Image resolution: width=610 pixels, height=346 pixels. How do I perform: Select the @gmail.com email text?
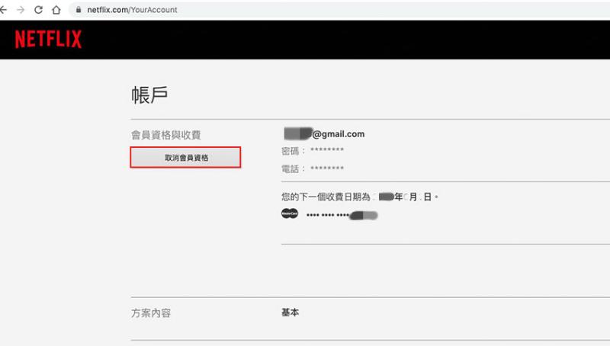coord(339,134)
